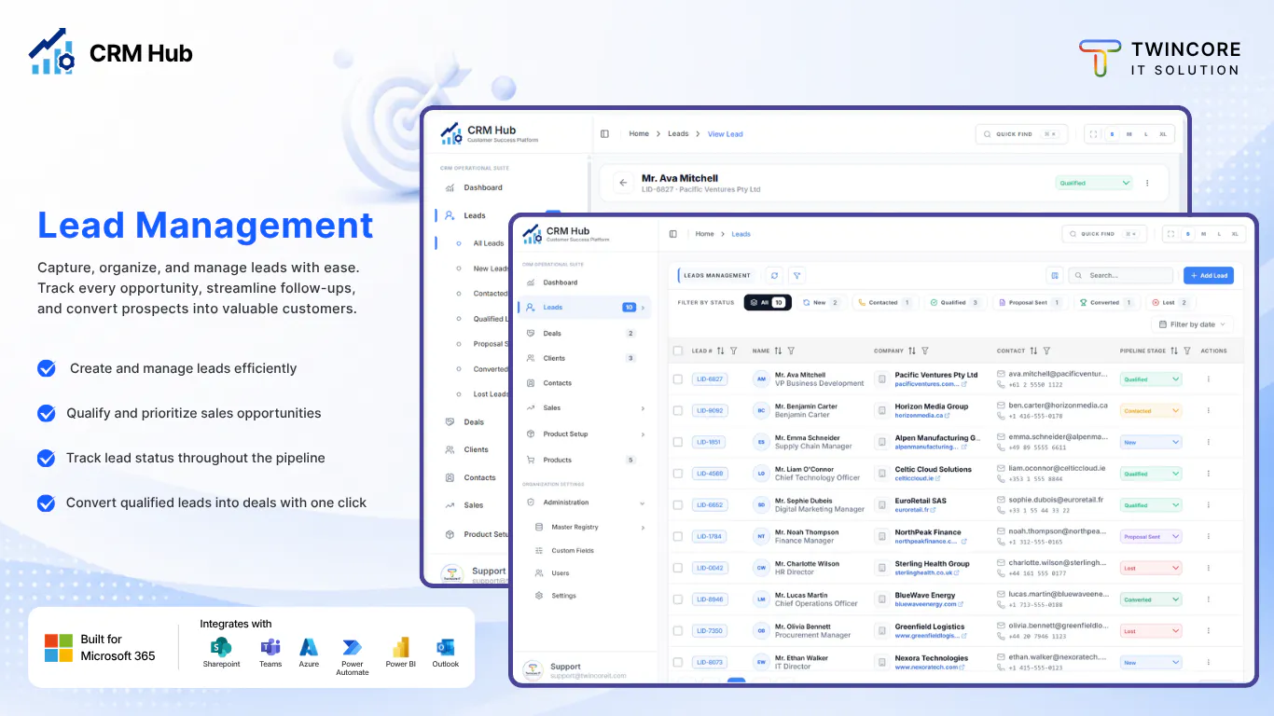Image resolution: width=1274 pixels, height=716 pixels.
Task: Open pacificventures.com company link
Action: click(x=929, y=384)
